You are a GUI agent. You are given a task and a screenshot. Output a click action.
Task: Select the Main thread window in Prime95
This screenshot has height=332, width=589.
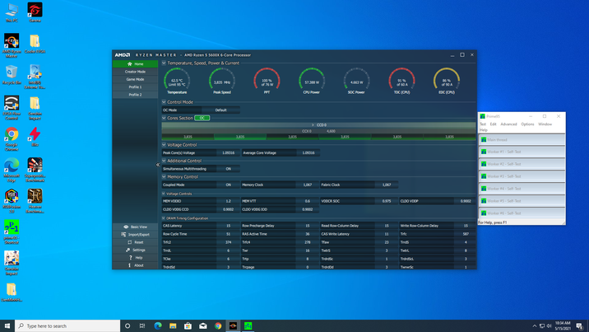coord(522,140)
